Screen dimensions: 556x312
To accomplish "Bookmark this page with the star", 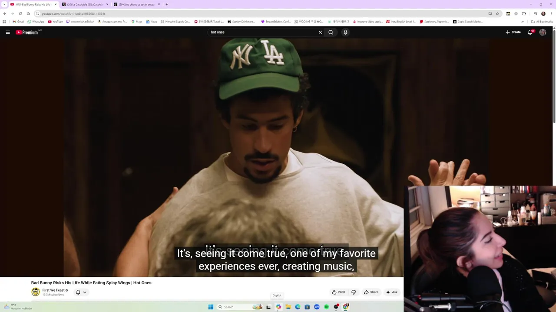I will click(497, 13).
